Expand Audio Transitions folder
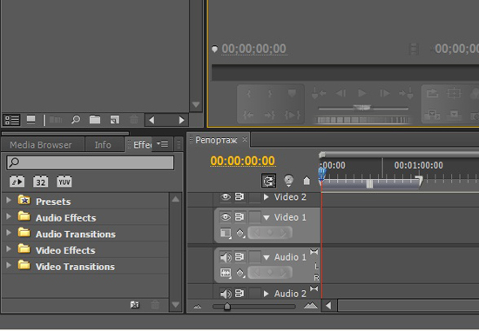The image size is (479, 331). (9, 232)
